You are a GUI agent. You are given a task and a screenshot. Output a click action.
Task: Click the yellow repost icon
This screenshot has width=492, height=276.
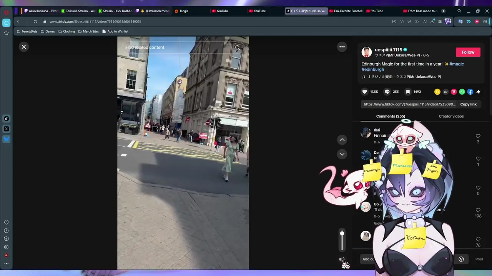(437, 92)
